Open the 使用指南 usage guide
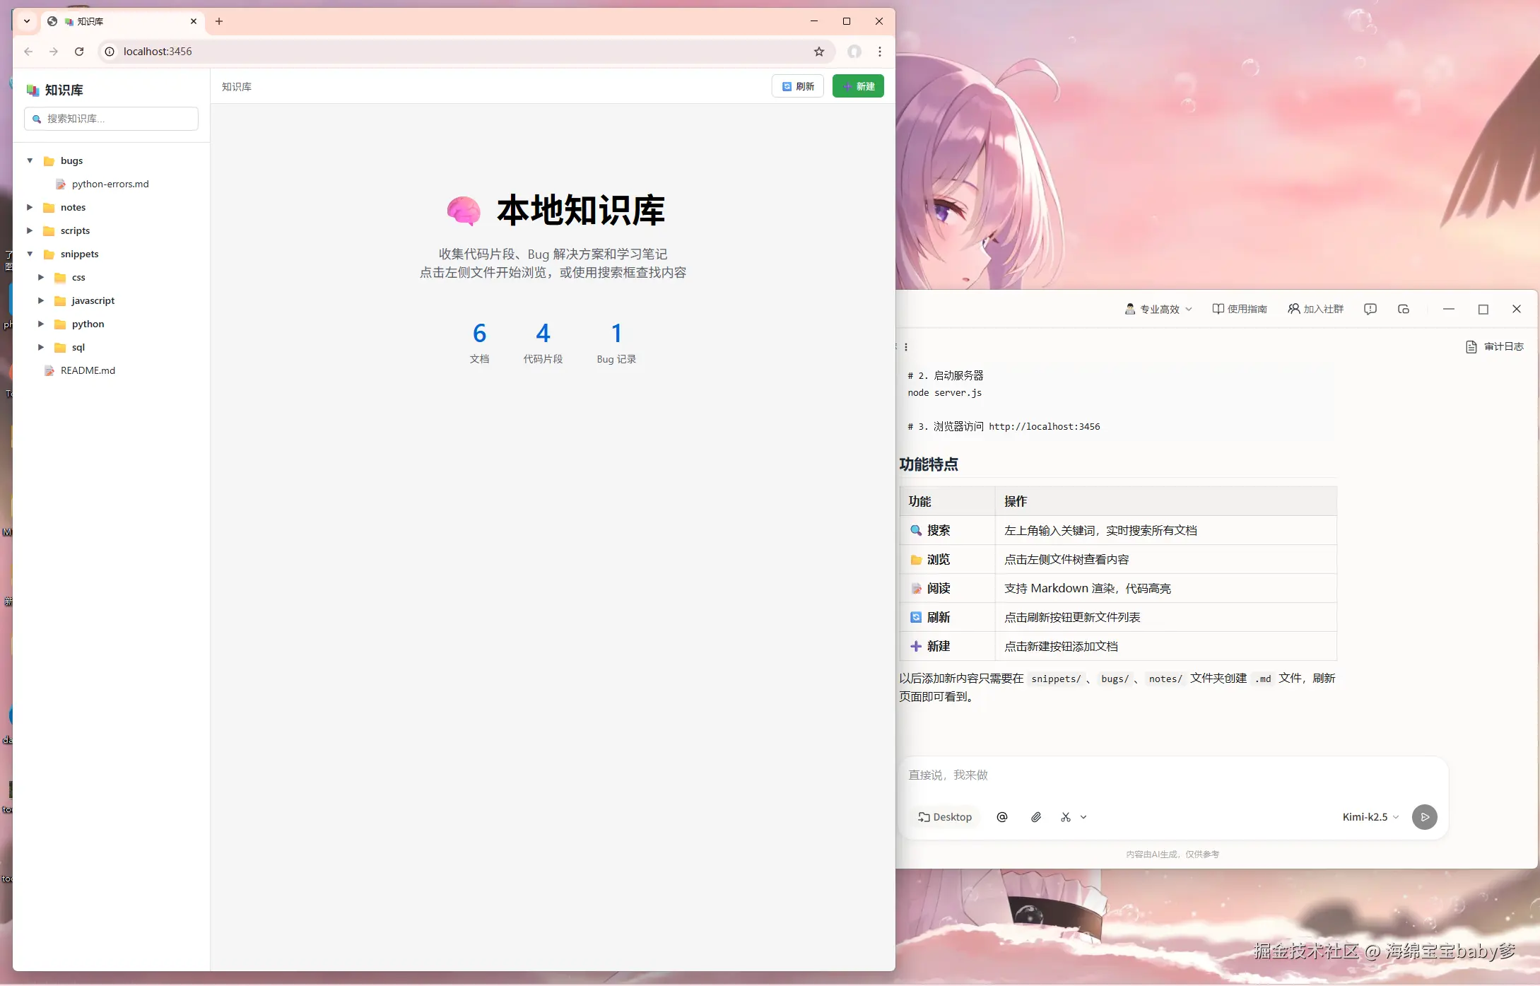Screen dimensions: 1540x986 point(1240,309)
